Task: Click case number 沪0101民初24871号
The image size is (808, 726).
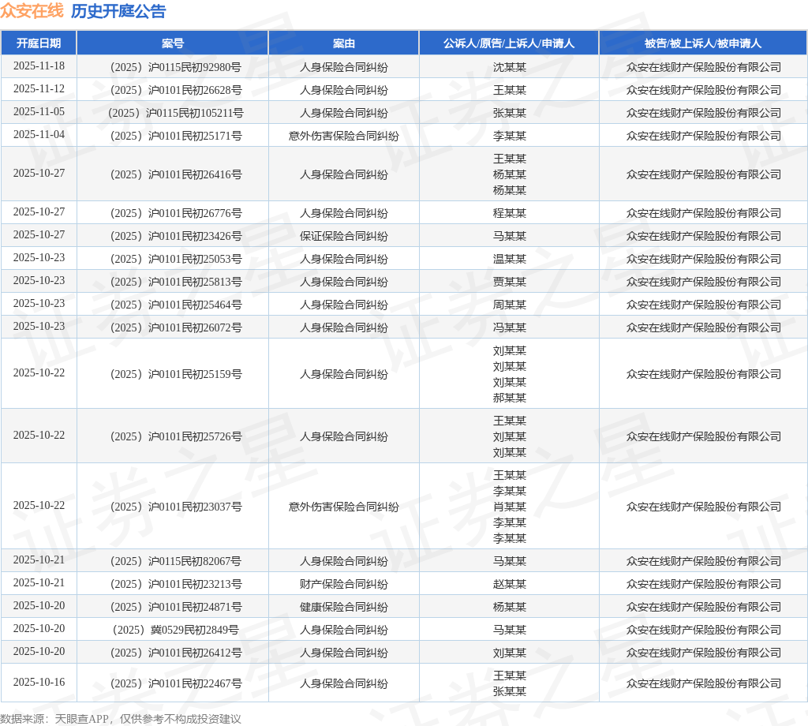Action: click(176, 607)
